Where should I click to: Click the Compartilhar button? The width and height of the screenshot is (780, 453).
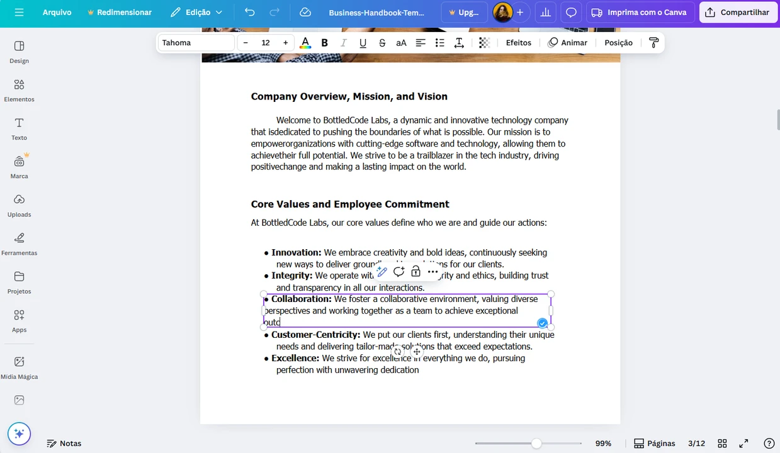click(x=738, y=13)
